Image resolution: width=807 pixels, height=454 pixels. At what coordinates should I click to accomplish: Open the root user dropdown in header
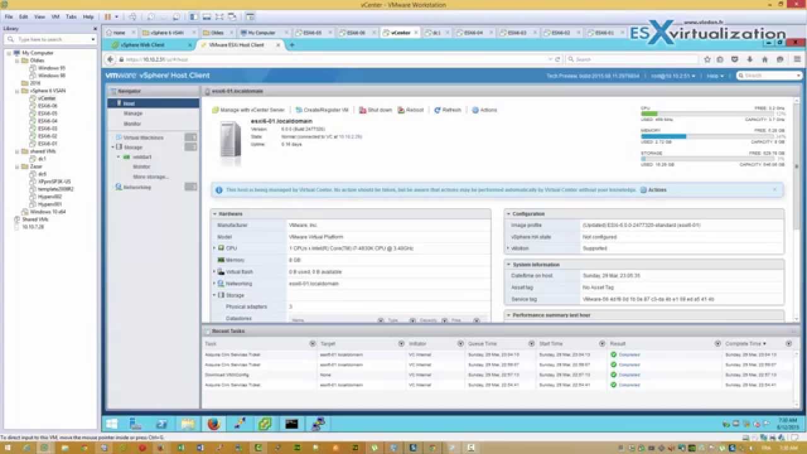pyautogui.click(x=673, y=76)
